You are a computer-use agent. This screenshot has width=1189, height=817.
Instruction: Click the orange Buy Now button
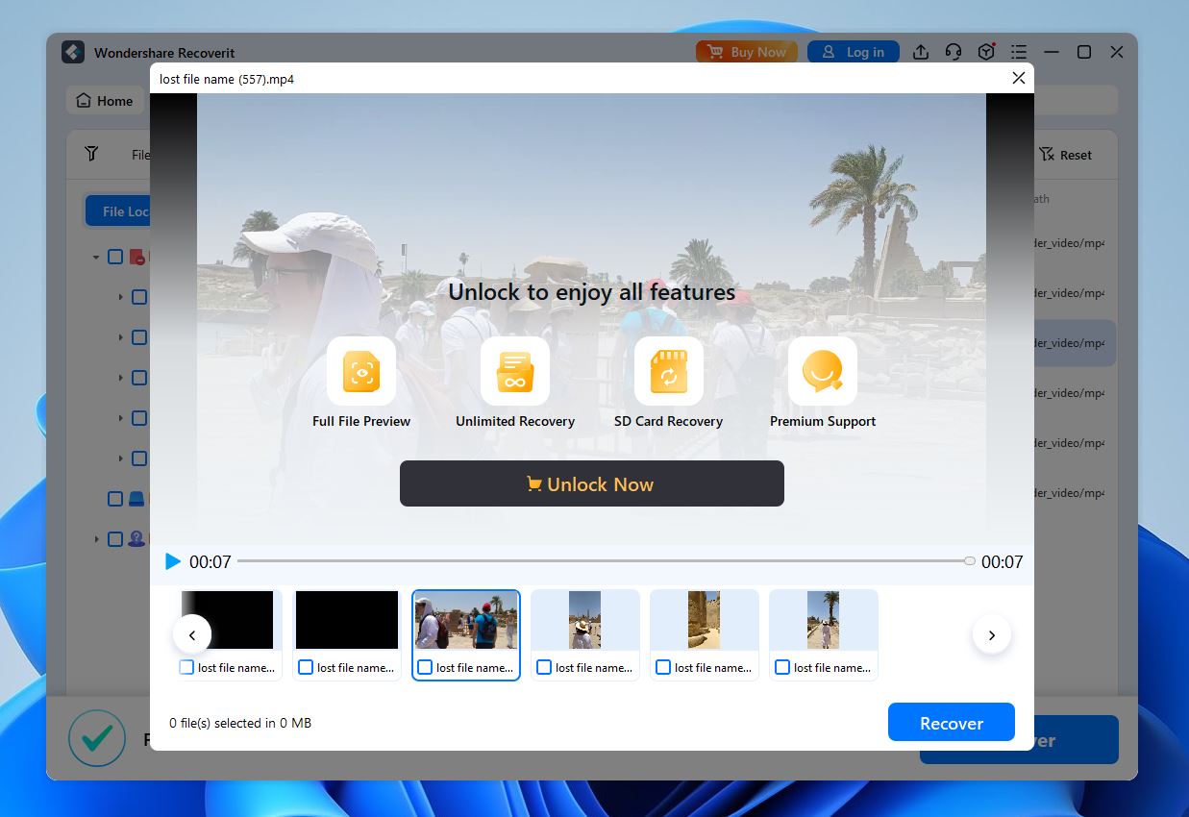pyautogui.click(x=747, y=52)
